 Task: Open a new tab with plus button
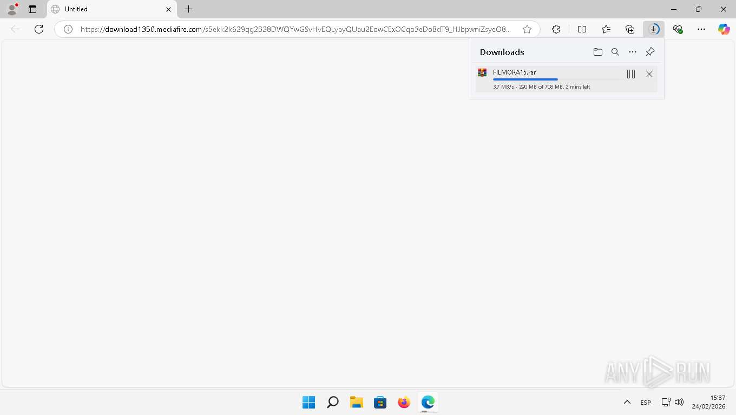pos(188,9)
